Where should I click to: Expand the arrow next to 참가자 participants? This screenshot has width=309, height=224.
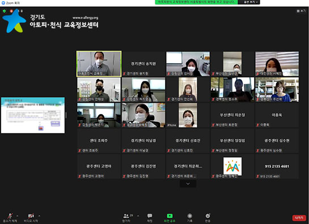(138, 215)
